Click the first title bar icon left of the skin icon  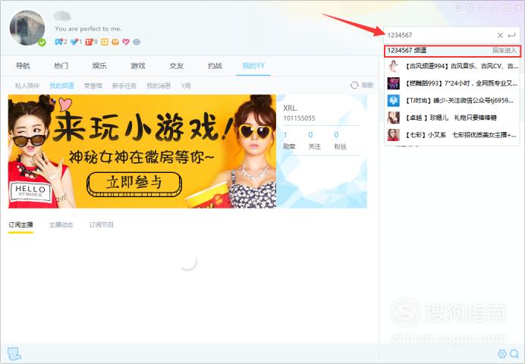tap(457, 7)
